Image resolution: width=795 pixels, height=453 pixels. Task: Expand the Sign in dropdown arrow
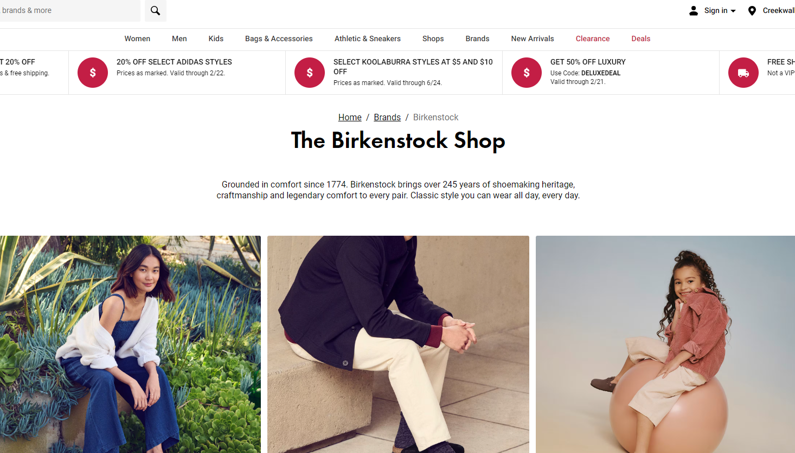pyautogui.click(x=733, y=11)
